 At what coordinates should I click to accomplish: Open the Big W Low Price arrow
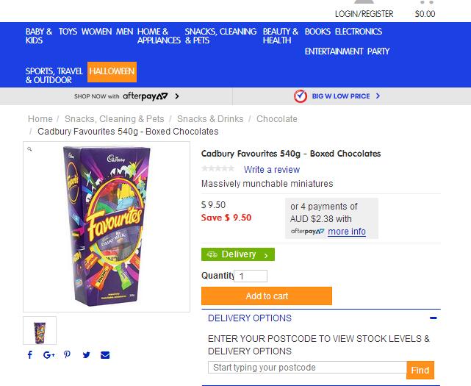point(378,96)
